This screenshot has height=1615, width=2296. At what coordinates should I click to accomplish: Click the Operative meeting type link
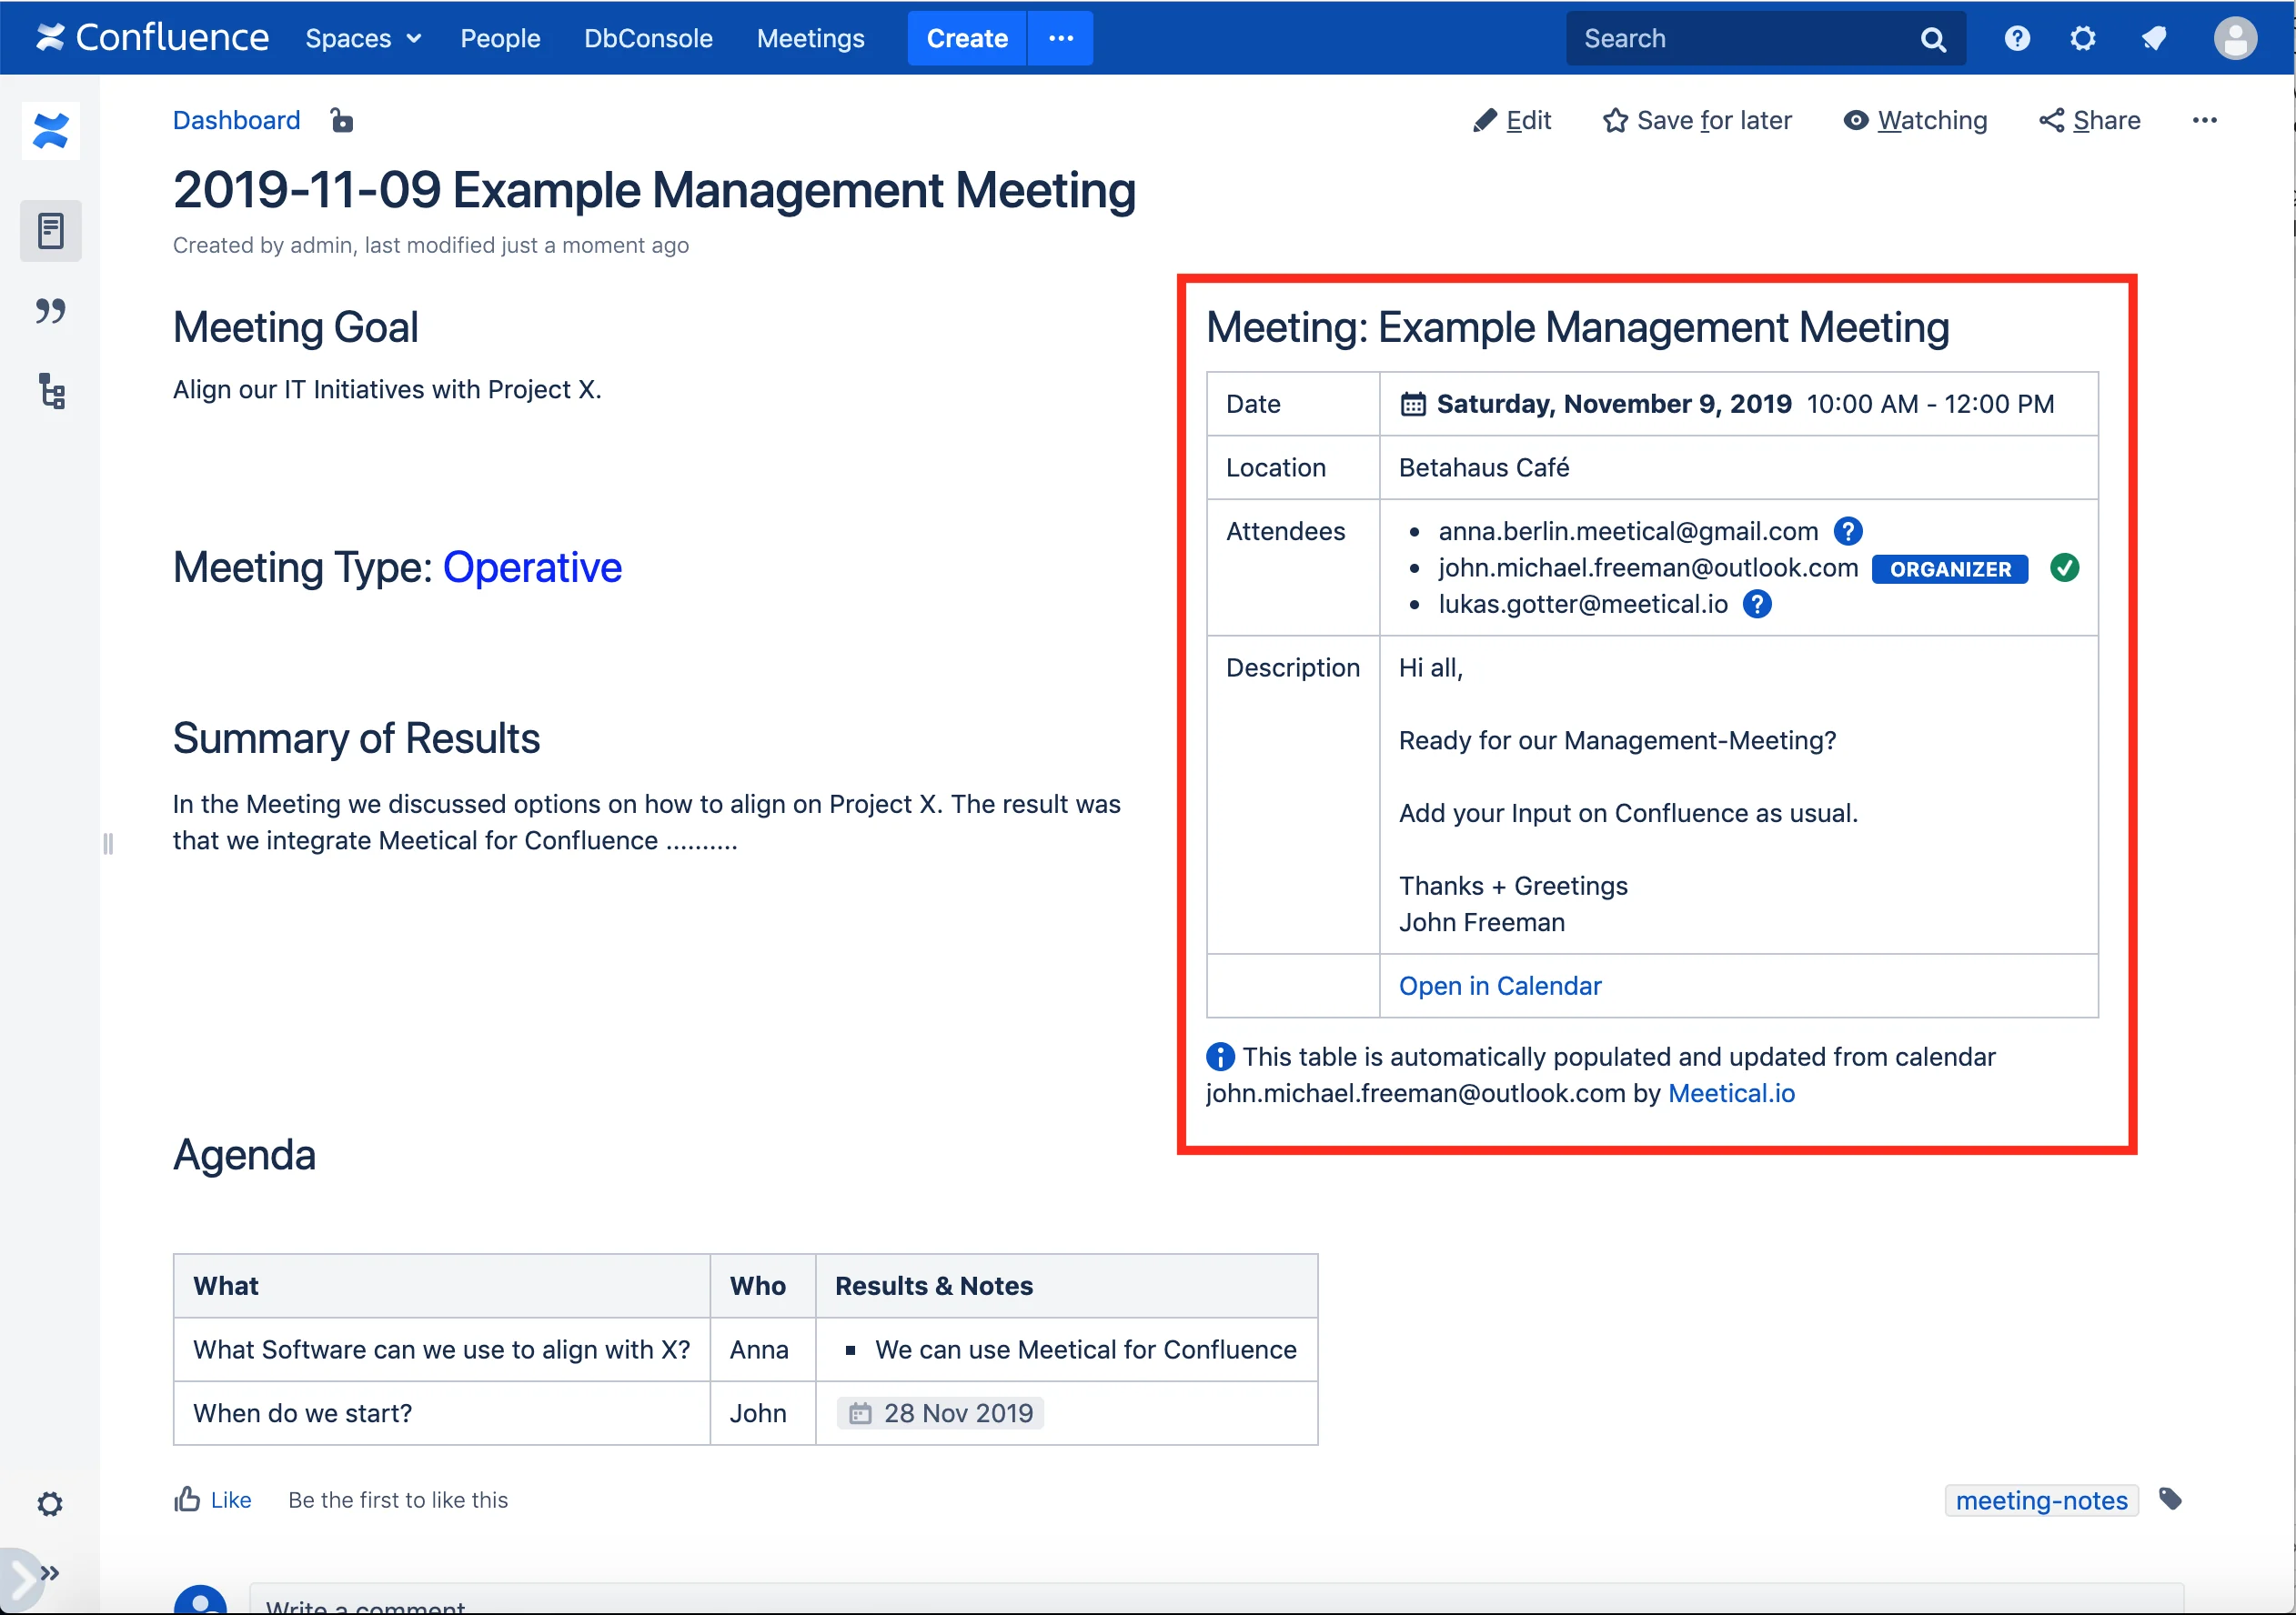(x=532, y=567)
